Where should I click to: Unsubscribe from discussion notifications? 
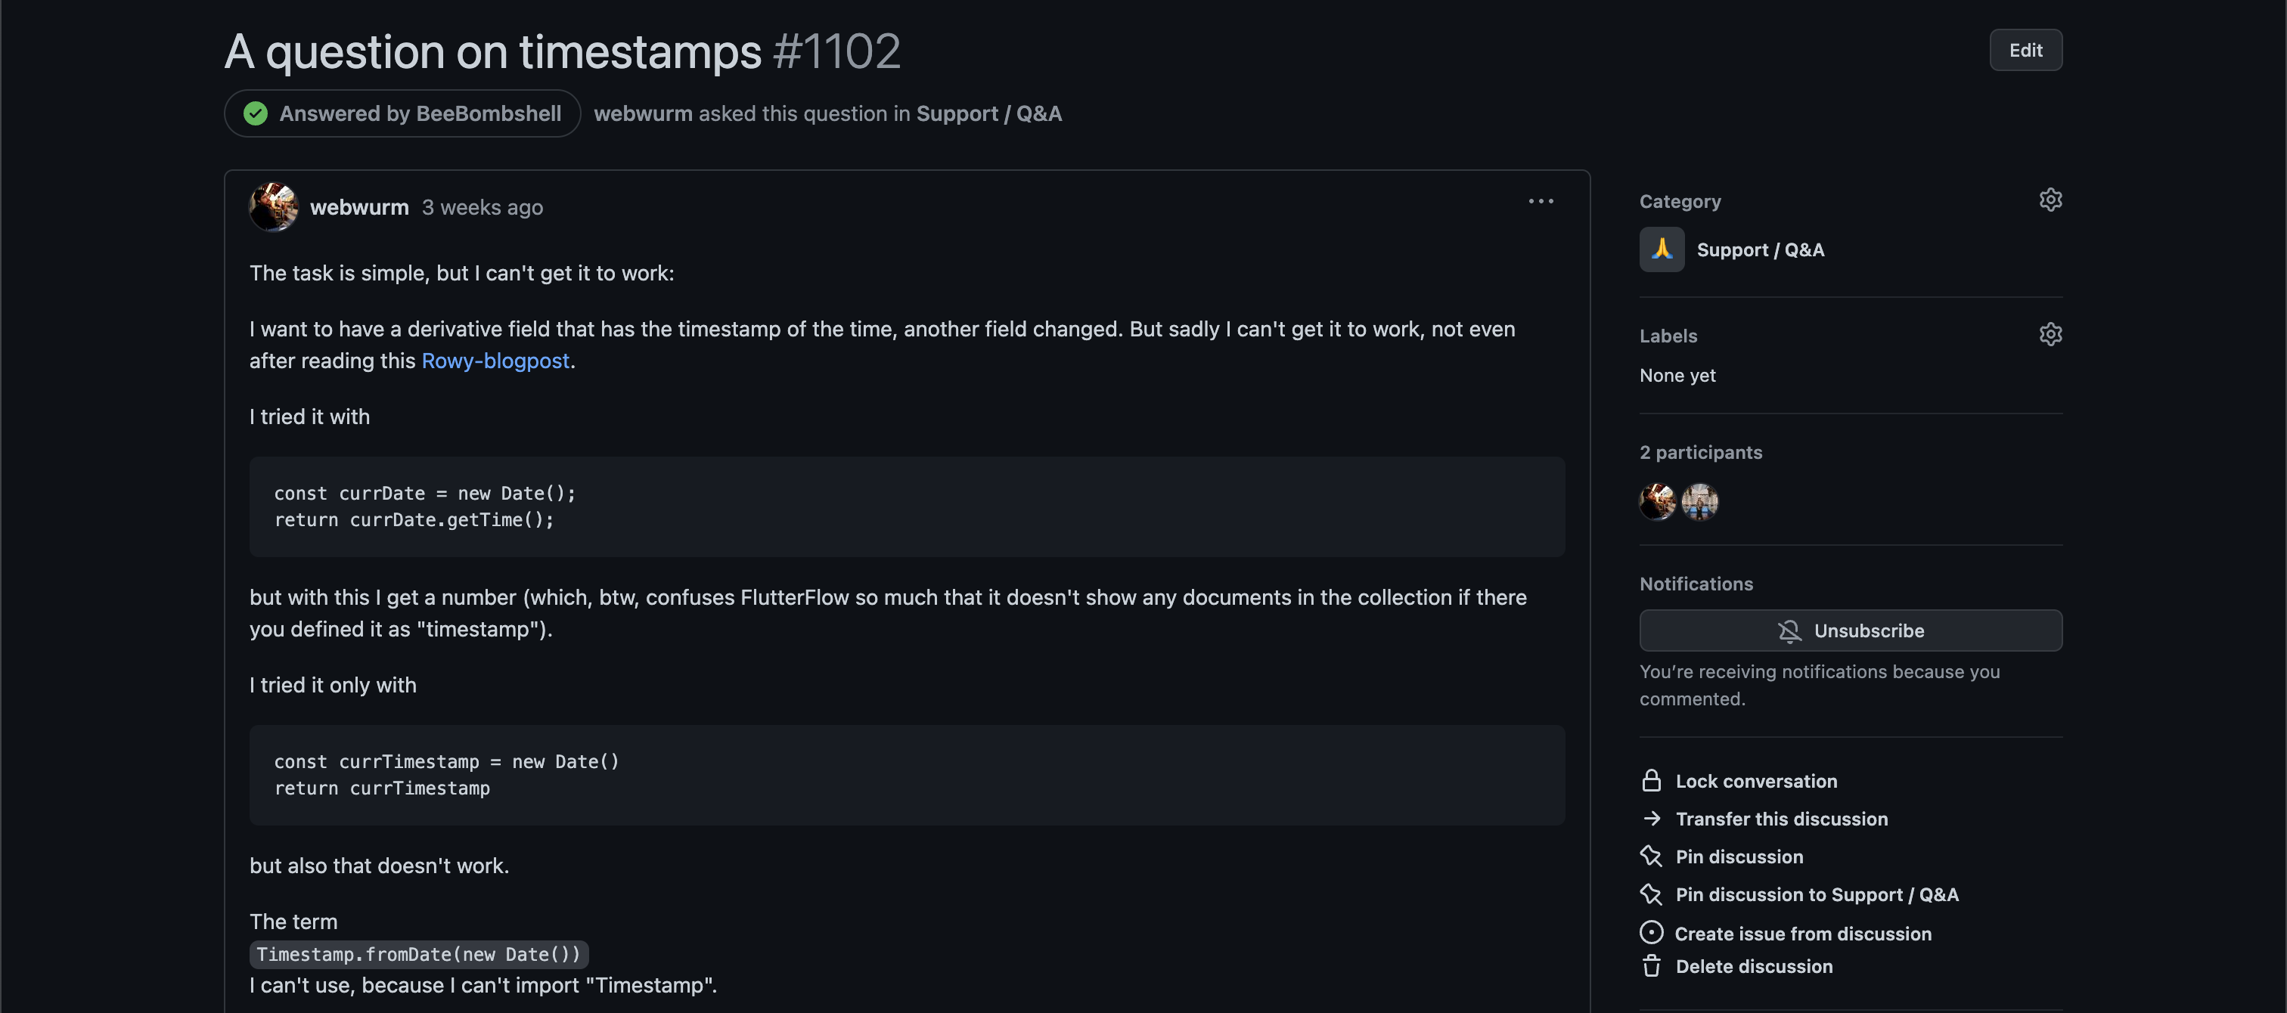(1850, 630)
